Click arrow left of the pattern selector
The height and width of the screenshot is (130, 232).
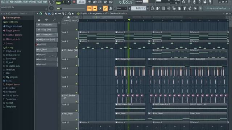coord(130,8)
